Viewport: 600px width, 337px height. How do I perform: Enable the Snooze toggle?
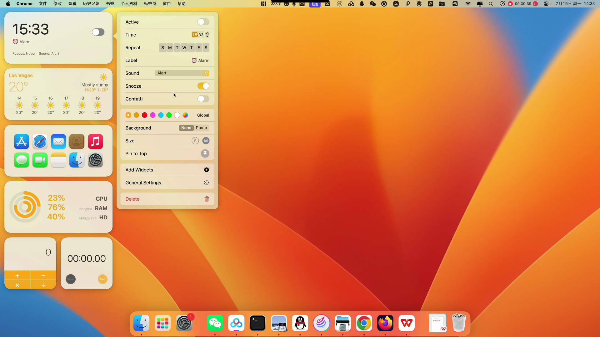(x=203, y=85)
